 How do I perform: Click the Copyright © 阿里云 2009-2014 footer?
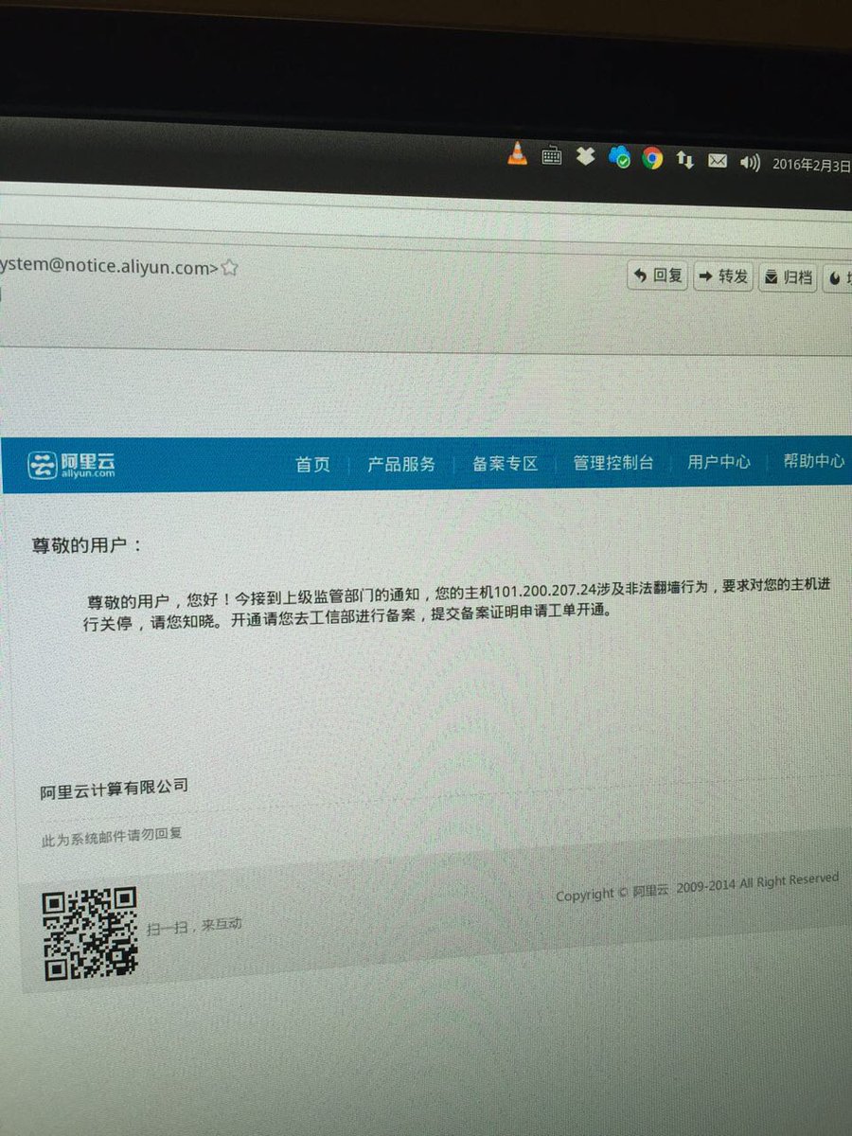(x=697, y=887)
